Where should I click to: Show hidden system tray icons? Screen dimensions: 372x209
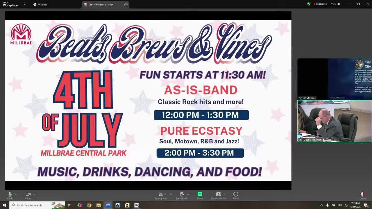click(x=321, y=205)
